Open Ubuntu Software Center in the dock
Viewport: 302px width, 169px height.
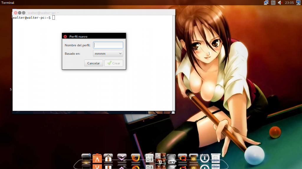click(97, 158)
